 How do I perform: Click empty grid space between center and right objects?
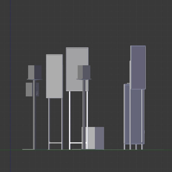114,101
